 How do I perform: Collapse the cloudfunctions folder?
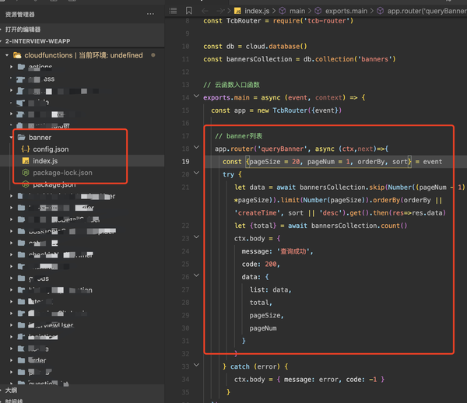(7, 55)
